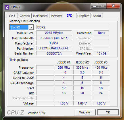The width and height of the screenshot is (125, 120).
Task: Click the Module Size 2048 MBytes field
Action: point(54,33)
